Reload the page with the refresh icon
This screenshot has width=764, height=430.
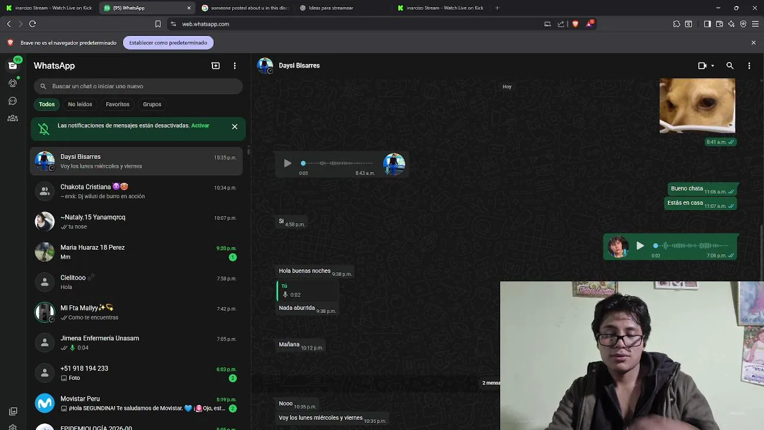point(32,24)
